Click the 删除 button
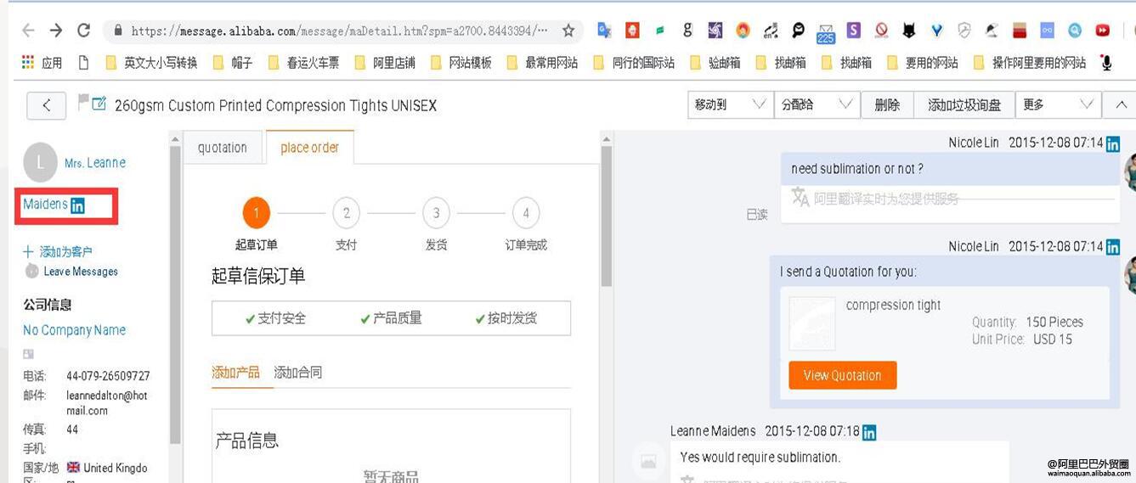The height and width of the screenshot is (483, 1136). 887,104
